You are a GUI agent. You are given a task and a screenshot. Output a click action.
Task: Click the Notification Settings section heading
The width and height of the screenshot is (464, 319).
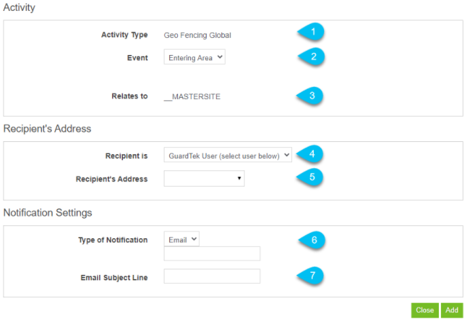pos(48,213)
